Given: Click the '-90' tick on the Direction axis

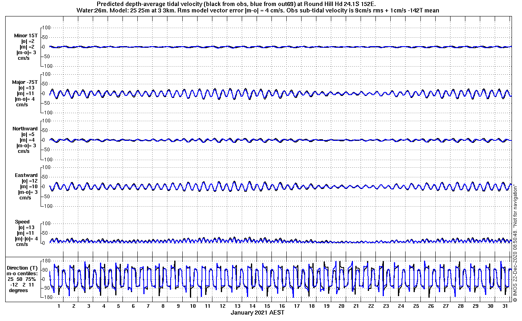Looking at the screenshot, I should pos(46,288).
